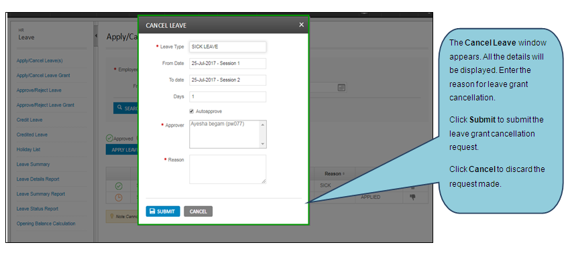Click the orange pending clock icon
The height and width of the screenshot is (253, 568).
(x=119, y=197)
